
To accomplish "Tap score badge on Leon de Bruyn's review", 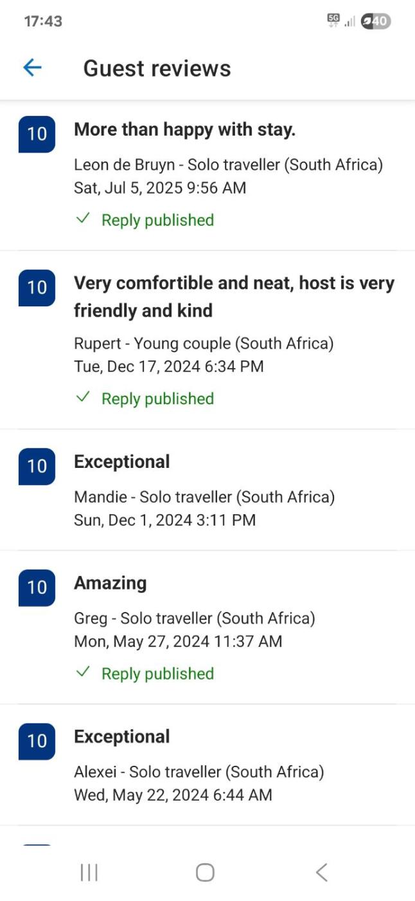I will coord(37,134).
